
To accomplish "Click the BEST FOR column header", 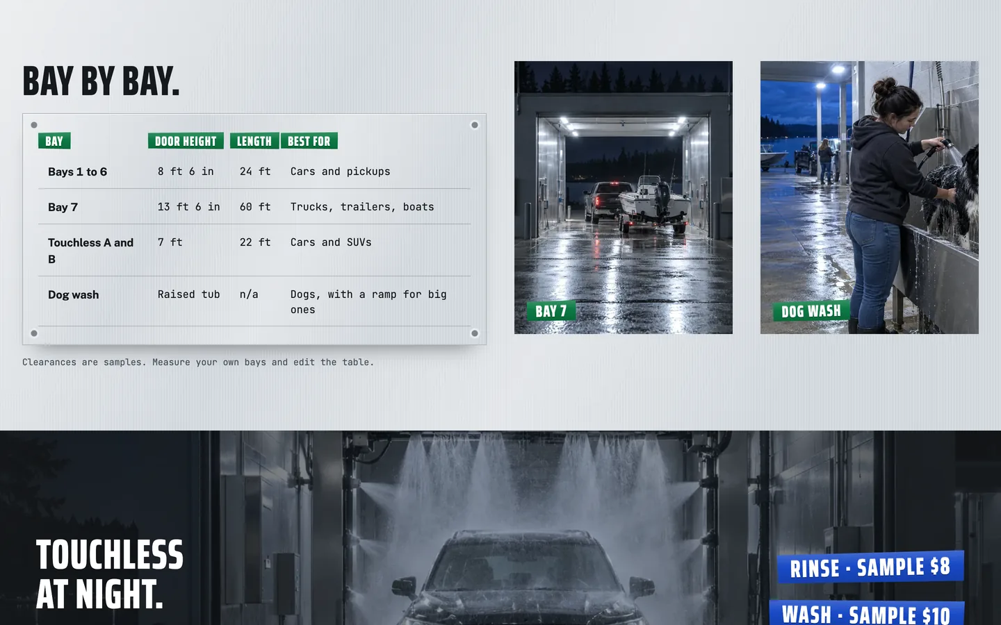I will pos(309,141).
